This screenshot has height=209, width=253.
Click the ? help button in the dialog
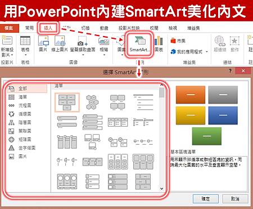[x=230, y=71]
